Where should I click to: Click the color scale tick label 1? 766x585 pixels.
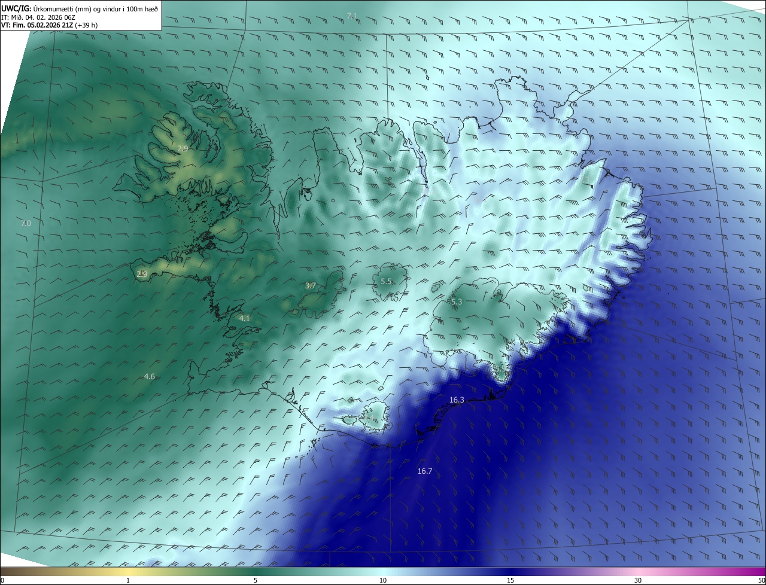click(128, 580)
